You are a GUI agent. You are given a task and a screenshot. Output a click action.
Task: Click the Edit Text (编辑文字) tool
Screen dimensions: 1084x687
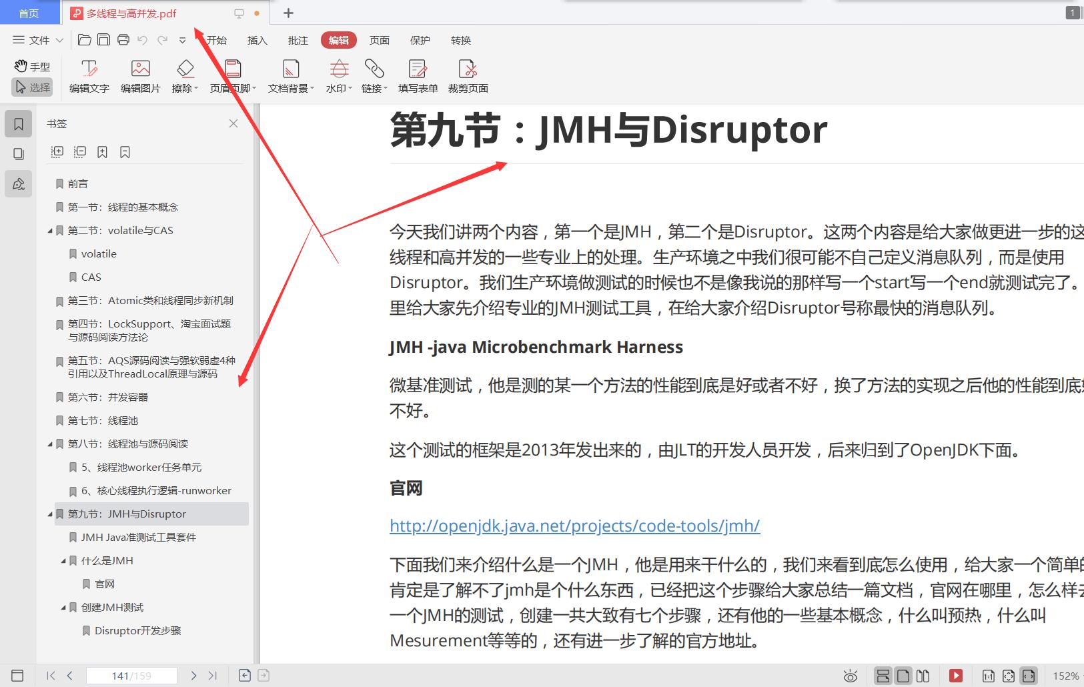click(89, 76)
